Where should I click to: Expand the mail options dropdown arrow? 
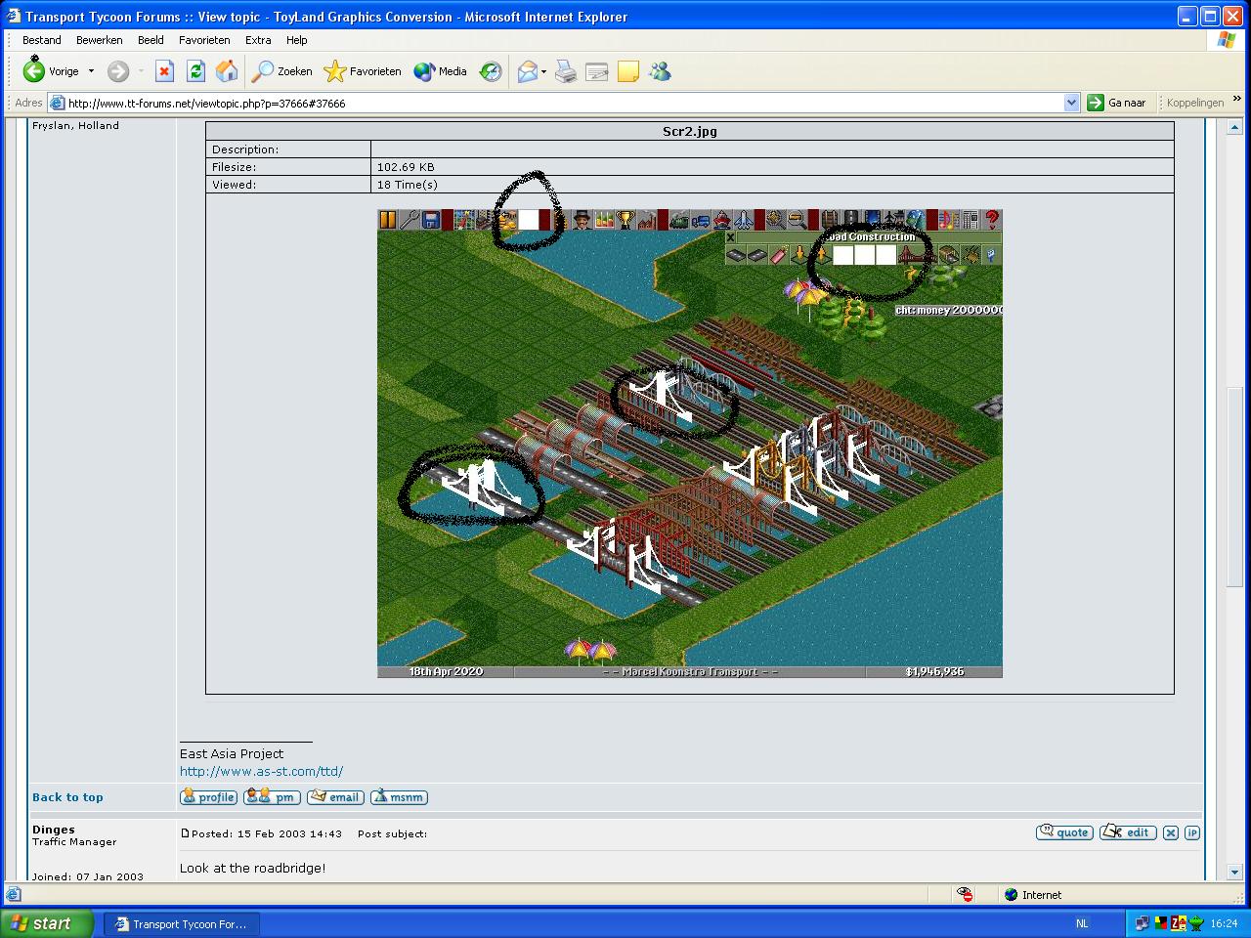(x=543, y=71)
